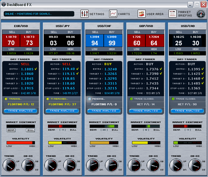Click the speedometer gauge icon in toolbar
208x177 pixels.
pyautogui.click(x=201, y=14)
